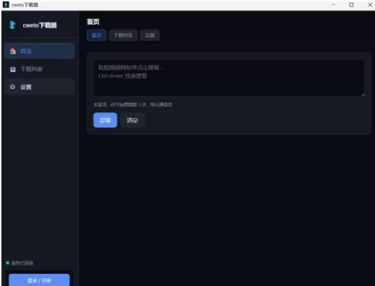
Task: Click the green service status dot
Action: point(8,263)
